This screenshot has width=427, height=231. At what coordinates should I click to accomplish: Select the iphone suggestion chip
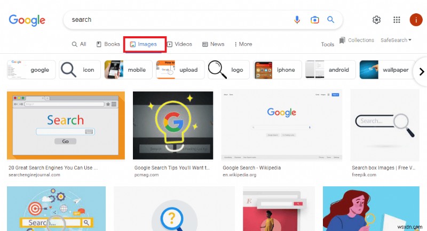click(278, 70)
